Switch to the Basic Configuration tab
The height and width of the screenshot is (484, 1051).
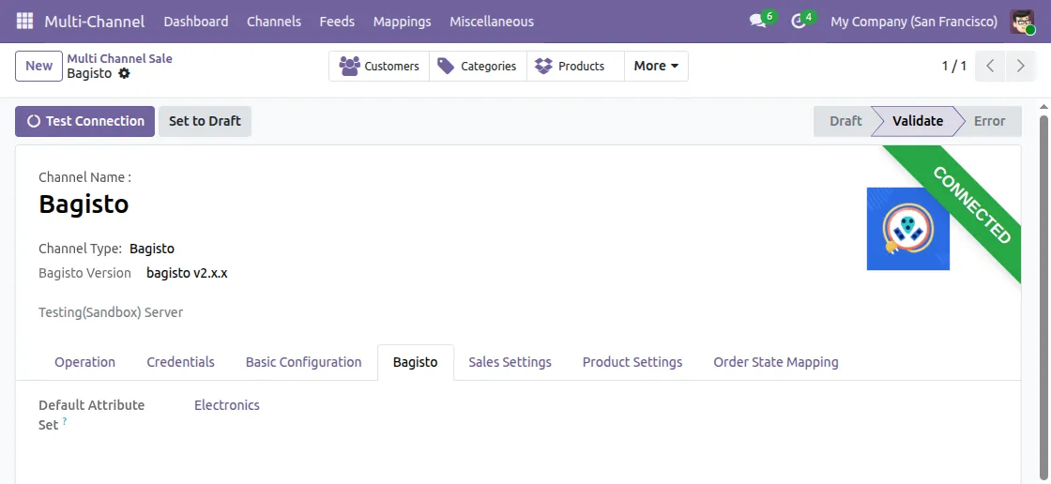click(x=304, y=362)
